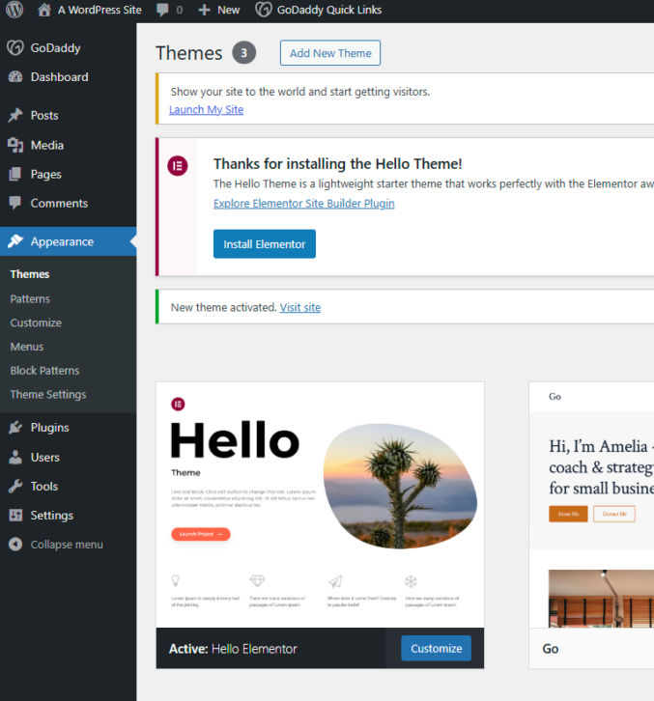Follow the Launch My Site link
The image size is (654, 701).
click(206, 109)
